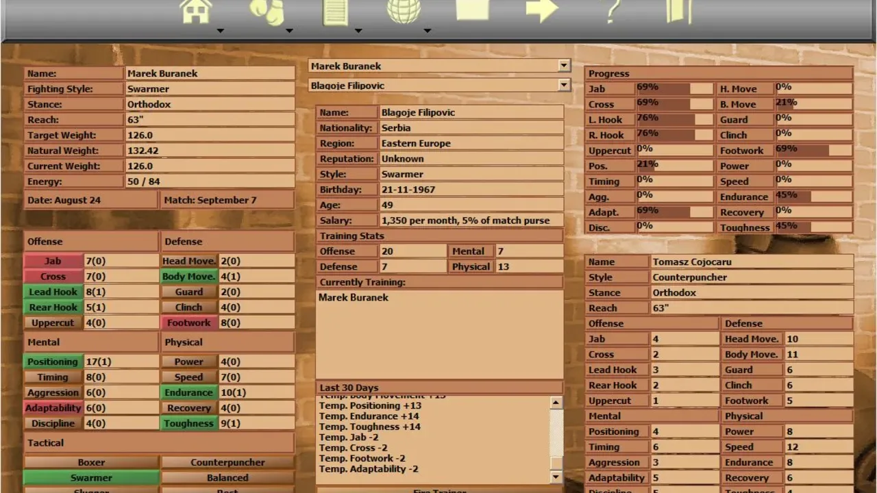This screenshot has height=493, width=877.
Task: Expand the Marek Buranek boxer dropdown
Action: tap(564, 66)
